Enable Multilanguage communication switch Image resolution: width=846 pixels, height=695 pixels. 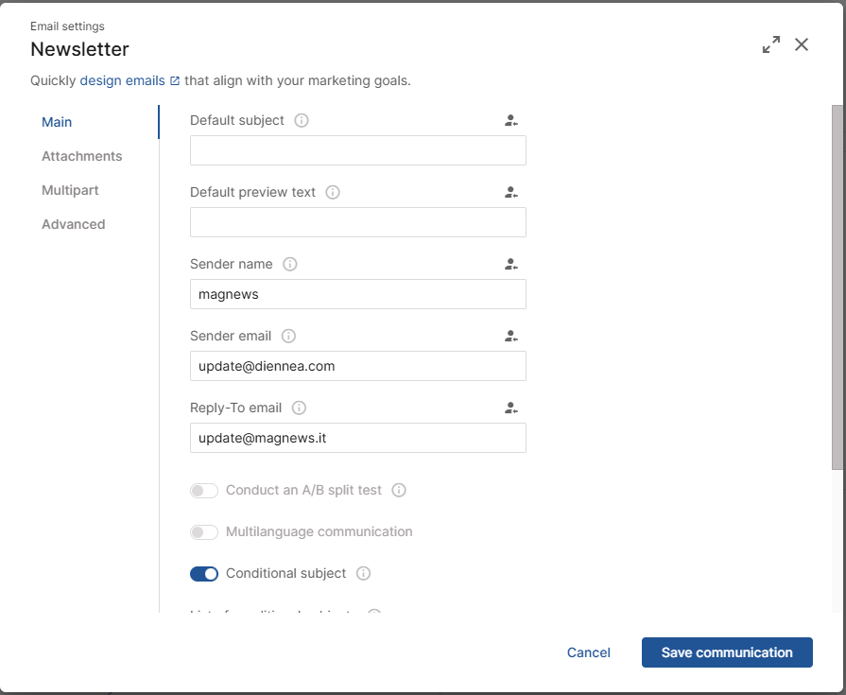204,532
